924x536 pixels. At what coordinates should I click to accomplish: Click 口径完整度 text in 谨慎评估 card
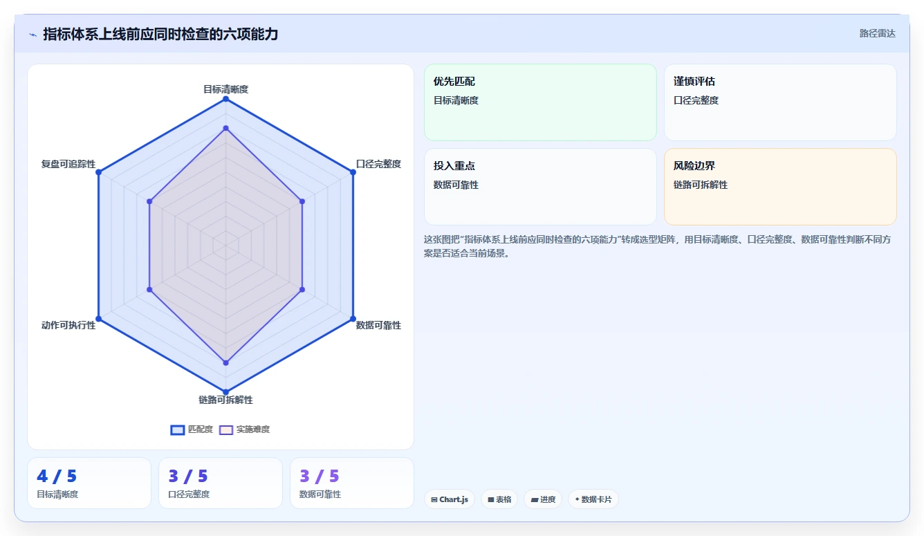(696, 100)
